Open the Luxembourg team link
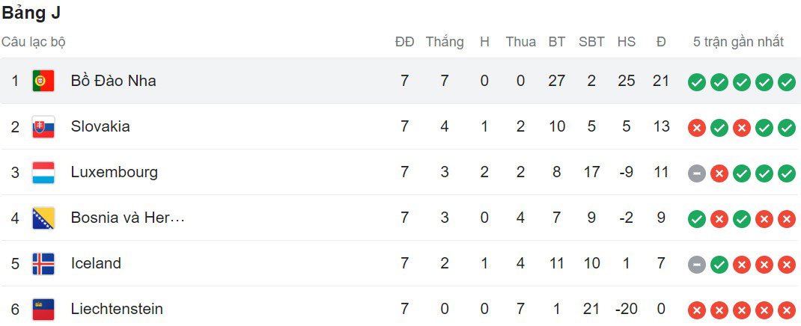Screen dimensions: 801x326 click(115, 172)
